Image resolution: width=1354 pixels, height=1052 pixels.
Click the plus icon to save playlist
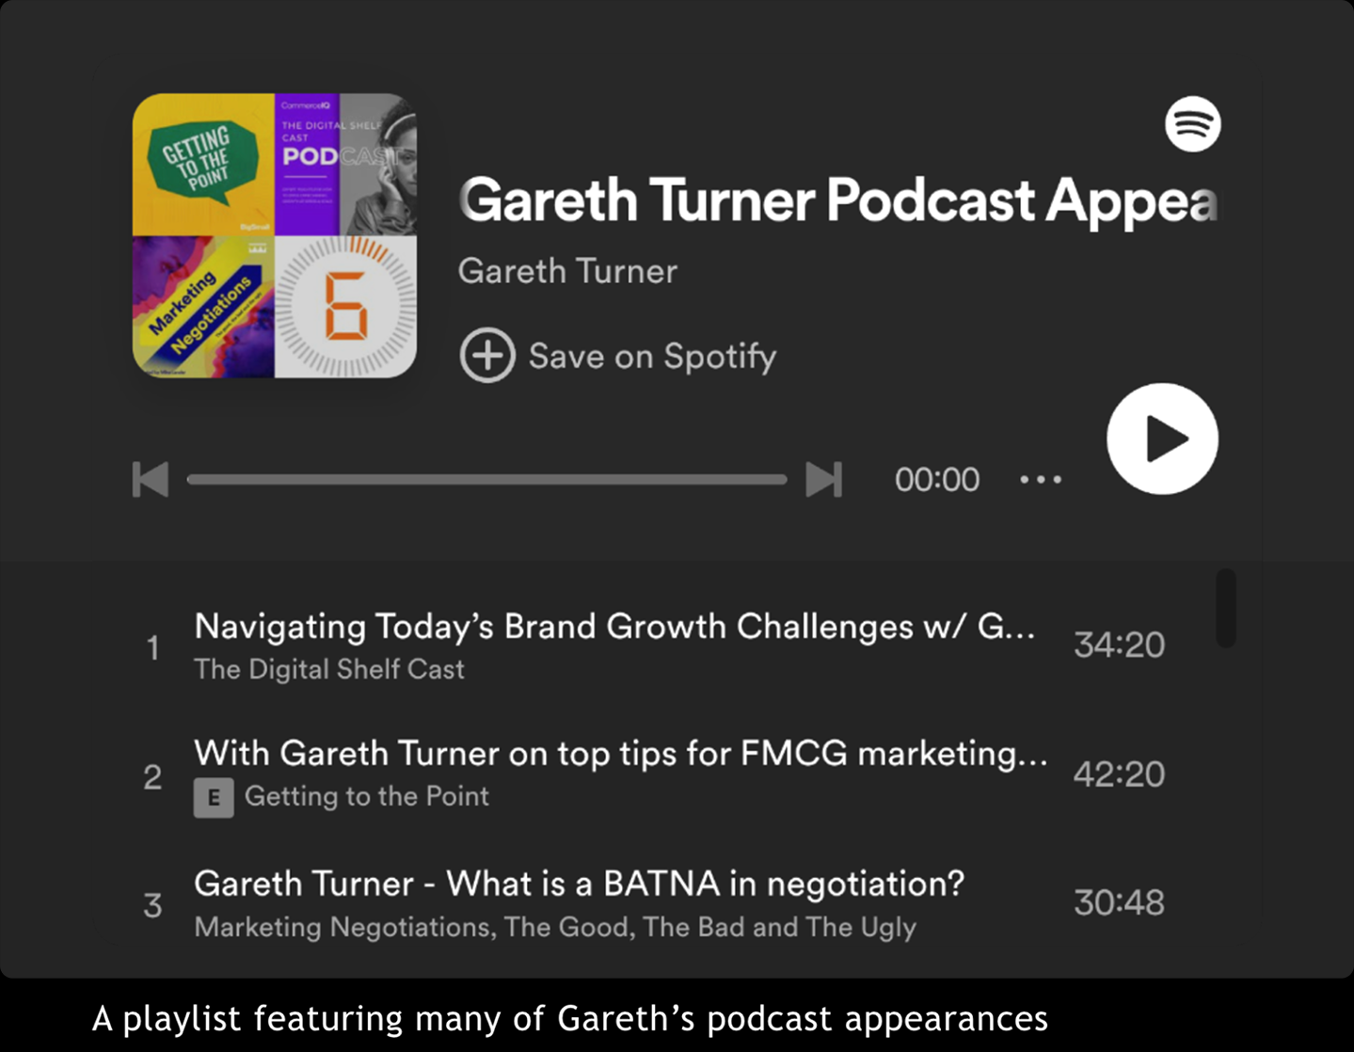(x=486, y=356)
